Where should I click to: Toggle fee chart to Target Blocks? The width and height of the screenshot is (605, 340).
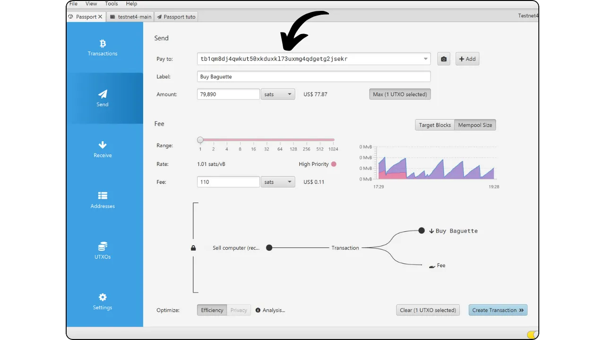434,125
